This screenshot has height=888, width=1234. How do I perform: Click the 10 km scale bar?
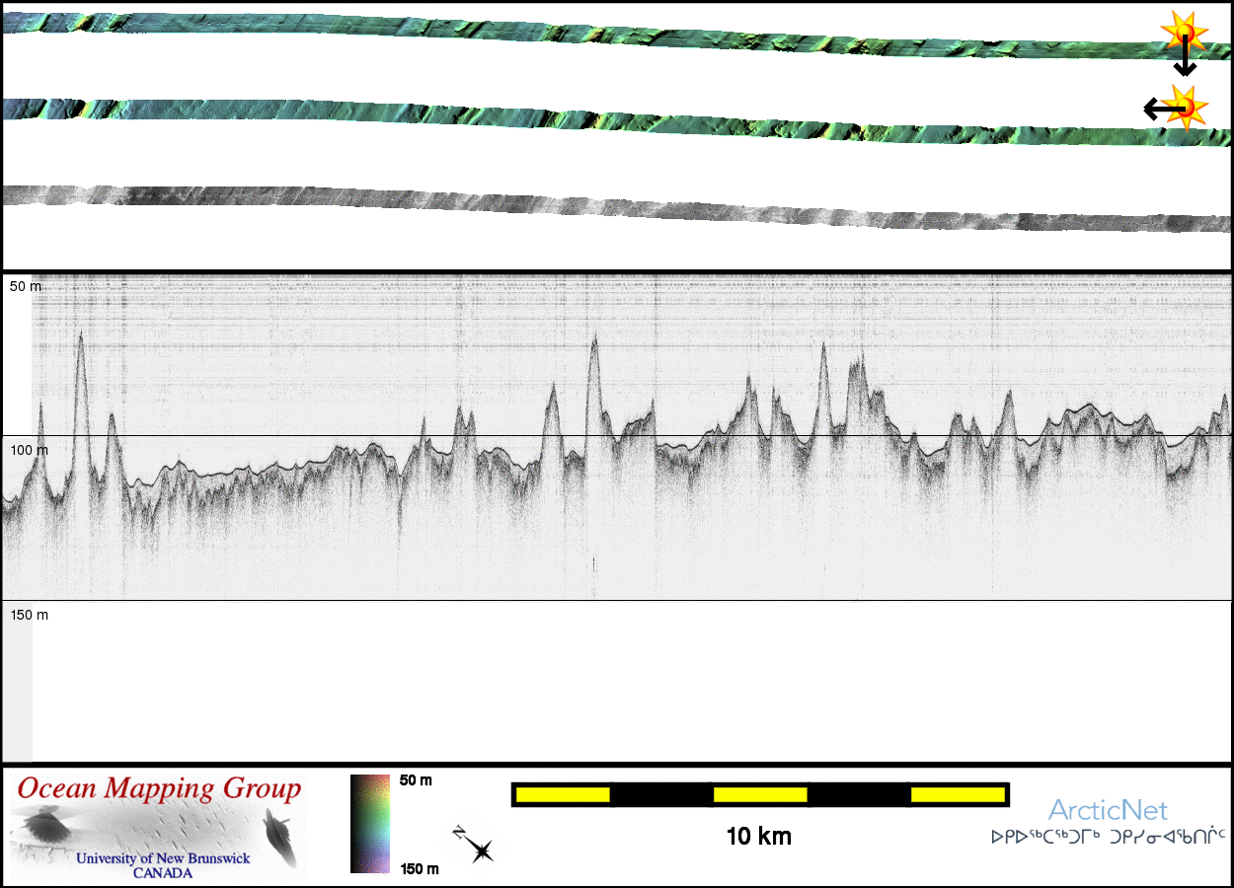(759, 794)
